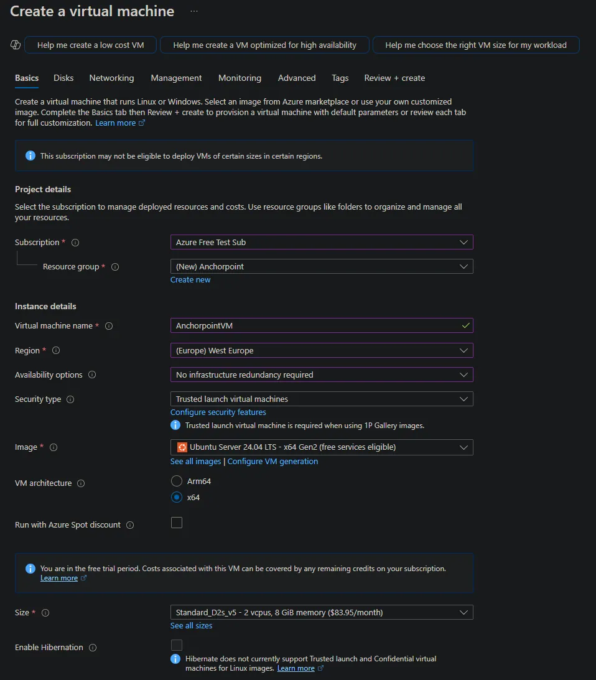Enable Run with Azure Spot discount
This screenshot has width=596, height=680.
tap(176, 523)
